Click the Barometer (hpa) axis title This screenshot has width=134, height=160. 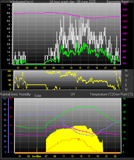(x=118, y=2)
